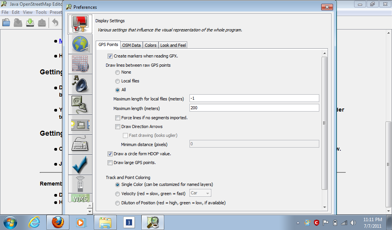
Task: Switch to the OSM Data tab
Action: 131,45
